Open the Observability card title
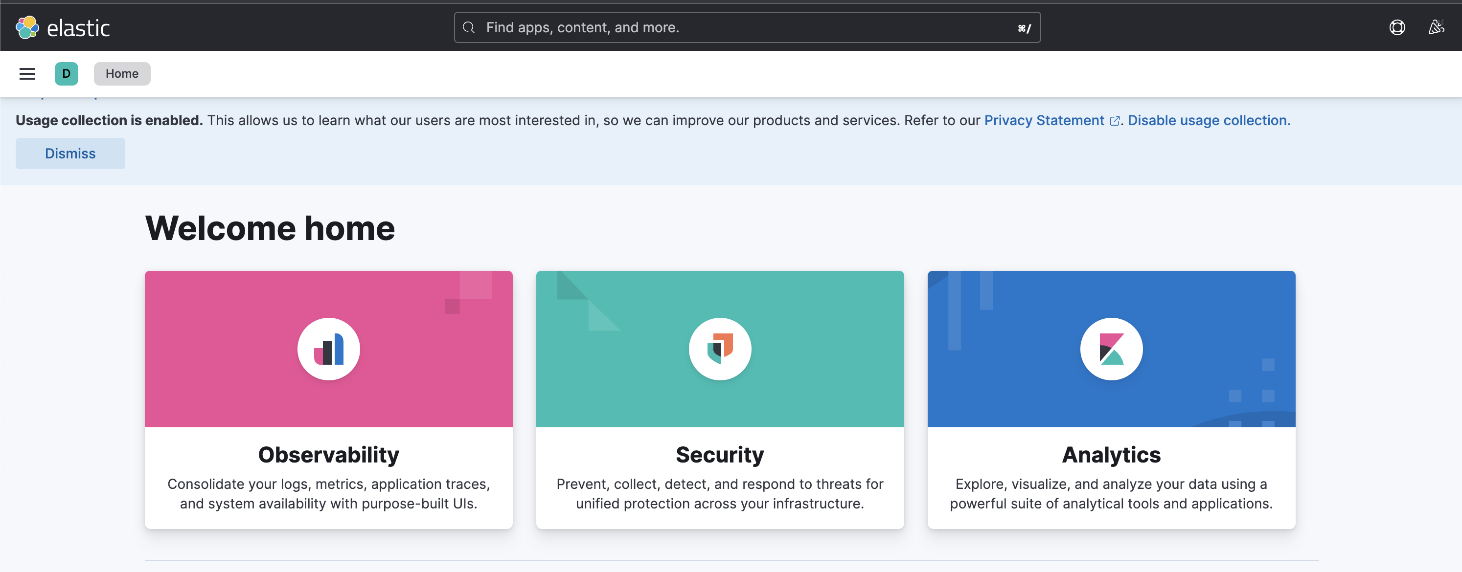The width and height of the screenshot is (1462, 572). pyautogui.click(x=329, y=455)
